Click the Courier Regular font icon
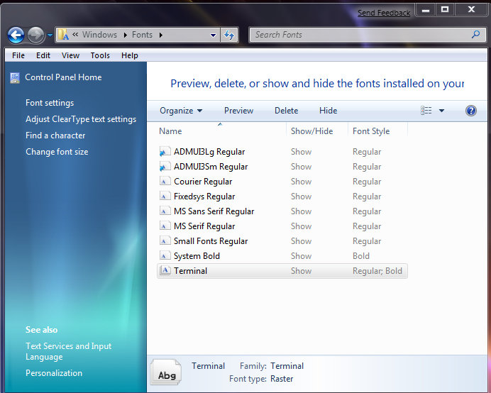 (165, 182)
